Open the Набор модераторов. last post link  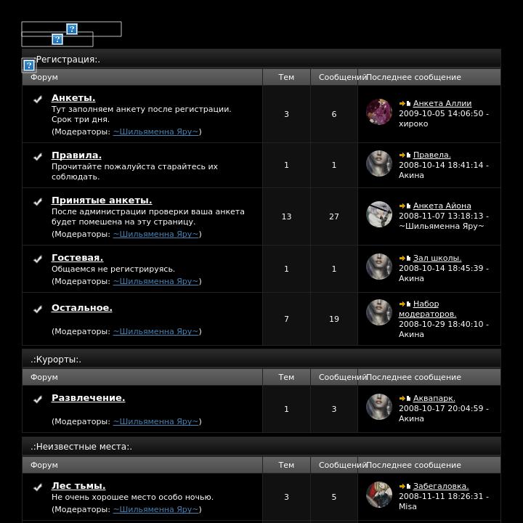427,309
